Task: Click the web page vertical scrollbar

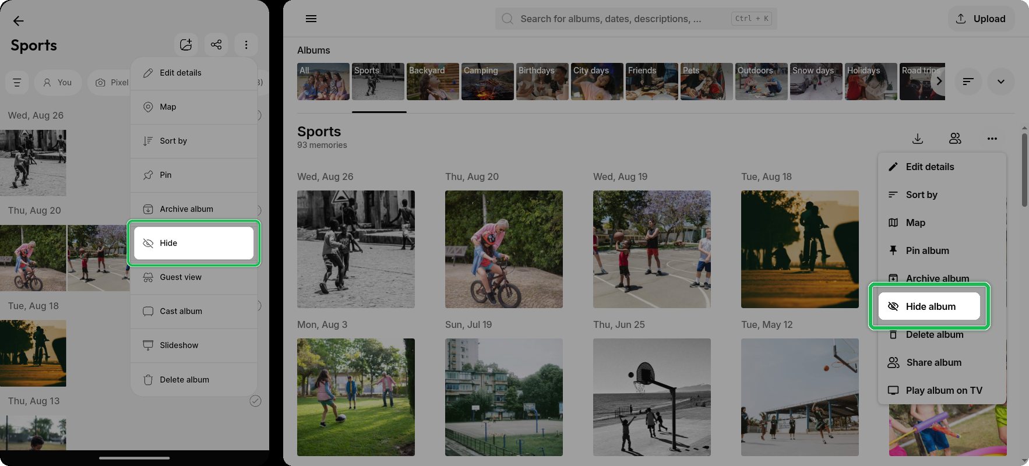Action: [1024, 170]
